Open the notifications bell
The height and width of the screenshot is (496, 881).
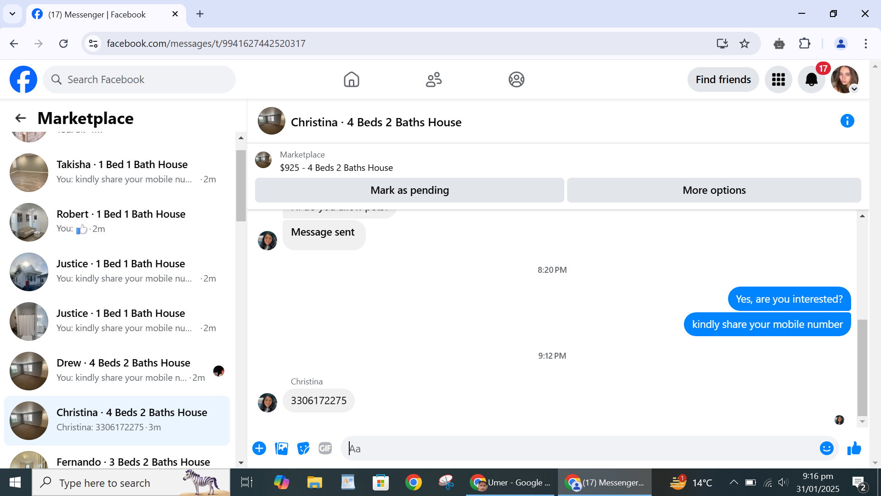pyautogui.click(x=812, y=79)
